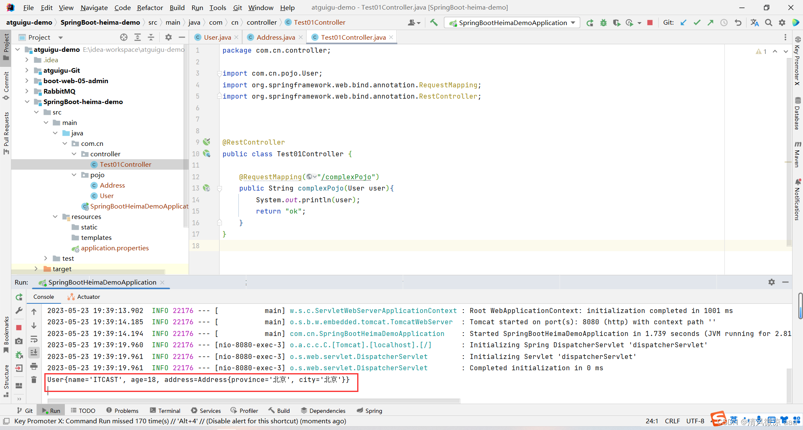Screen dimensions: 803x430
Task: Click print icon in Run panel
Action: pos(34,366)
